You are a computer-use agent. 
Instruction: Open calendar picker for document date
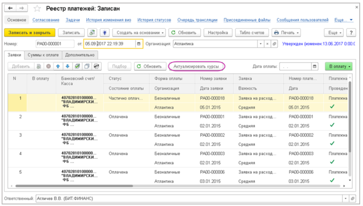tap(139, 44)
